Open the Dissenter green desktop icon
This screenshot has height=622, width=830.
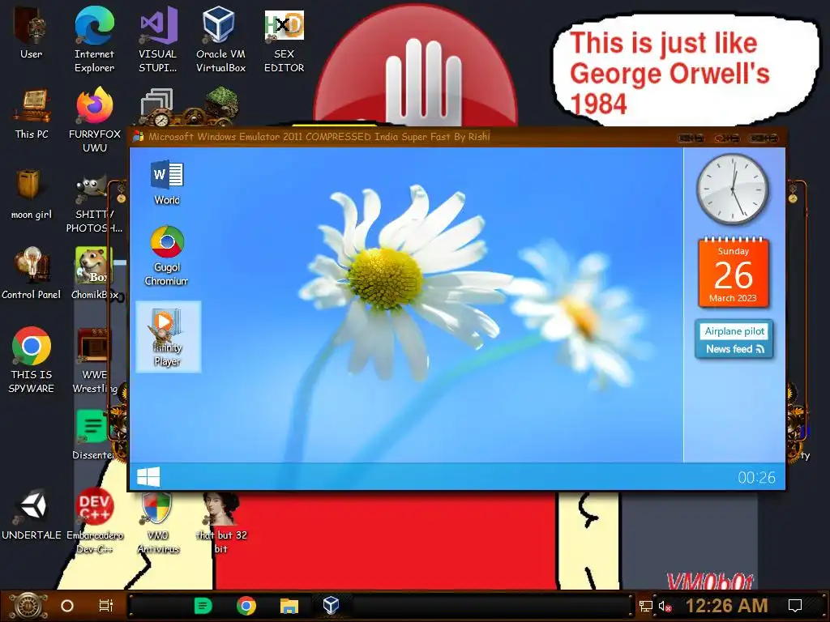click(x=93, y=434)
